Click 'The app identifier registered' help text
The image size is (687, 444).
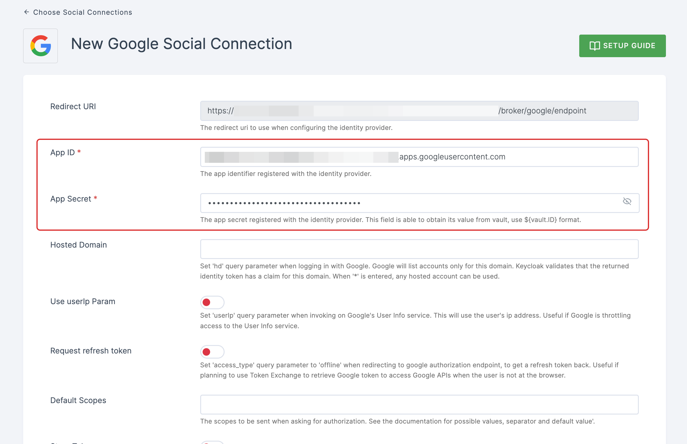coord(286,174)
